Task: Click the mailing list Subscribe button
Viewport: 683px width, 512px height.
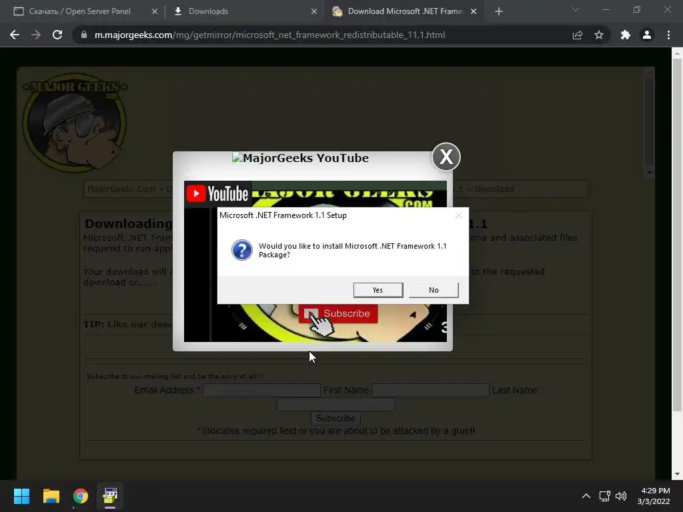Action: [x=335, y=418]
